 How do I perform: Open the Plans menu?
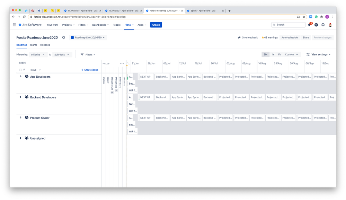point(129,25)
